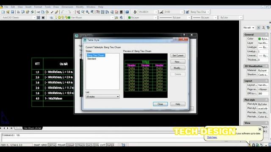The image size is (271, 152).
Task: Click the Layer Previous icon
Action: pyautogui.click(x=122, y=18)
